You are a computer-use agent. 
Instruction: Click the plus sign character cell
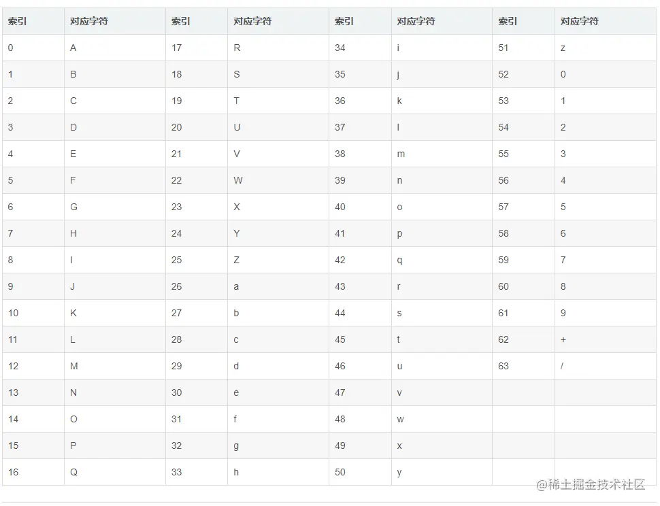(606, 339)
